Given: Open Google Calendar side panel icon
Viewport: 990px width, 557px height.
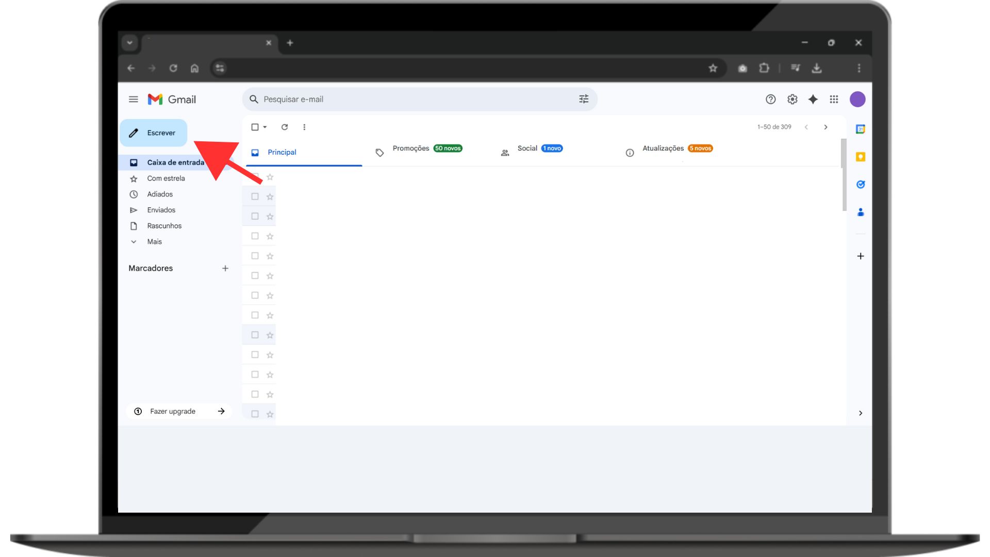Looking at the screenshot, I should 860,129.
